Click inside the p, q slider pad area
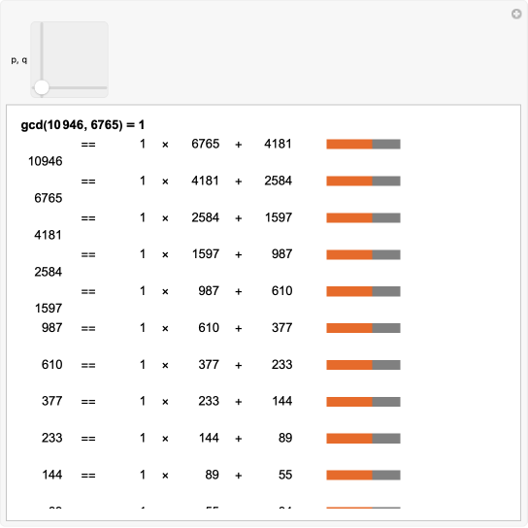 coord(69,59)
